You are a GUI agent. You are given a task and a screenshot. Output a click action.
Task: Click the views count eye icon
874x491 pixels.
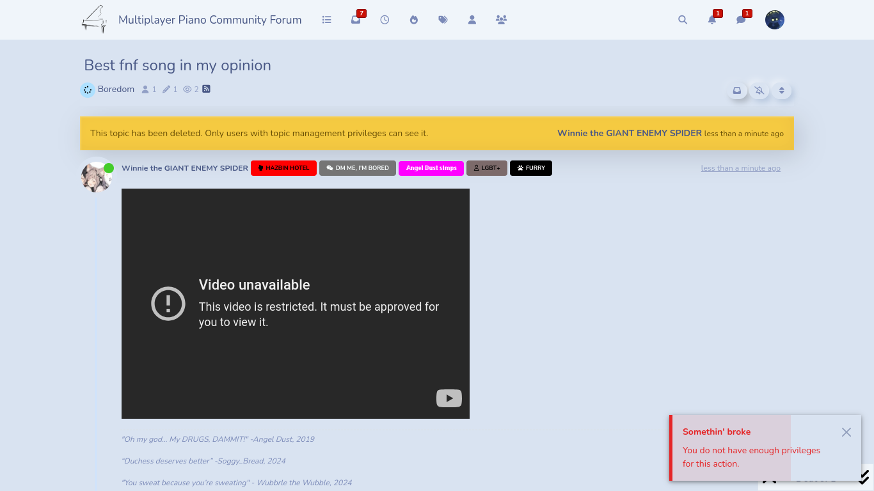187,90
